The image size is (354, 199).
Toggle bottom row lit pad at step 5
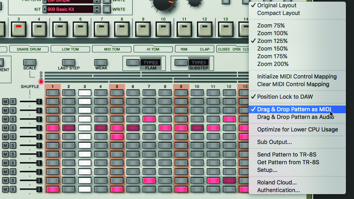pyautogui.click(x=117, y=189)
